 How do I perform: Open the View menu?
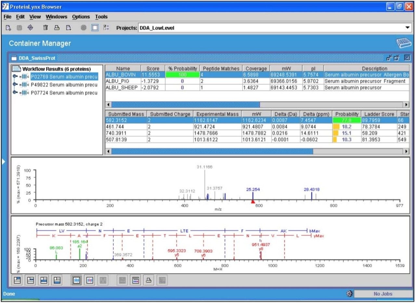pyautogui.click(x=35, y=17)
